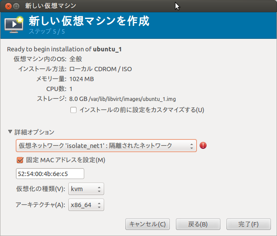277x236 pixels.
Task: Collapse the 詳細オプション section
Action: pos(10,132)
